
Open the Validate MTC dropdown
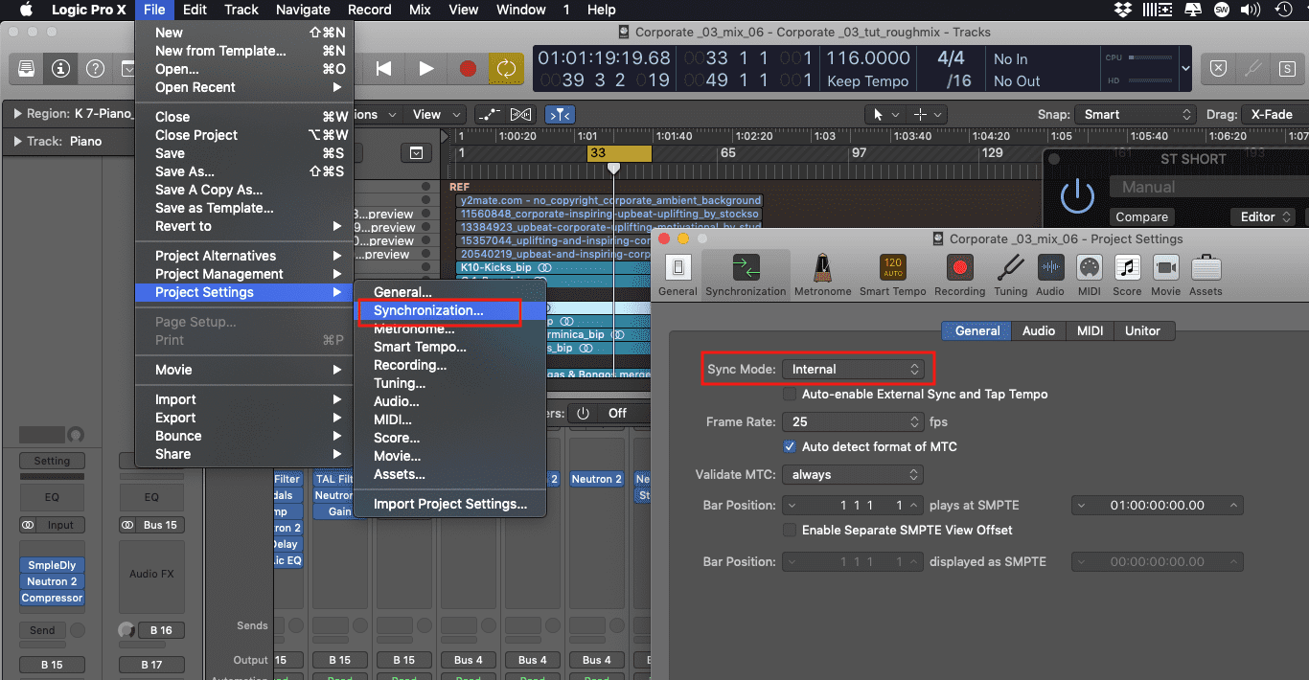[x=853, y=474]
